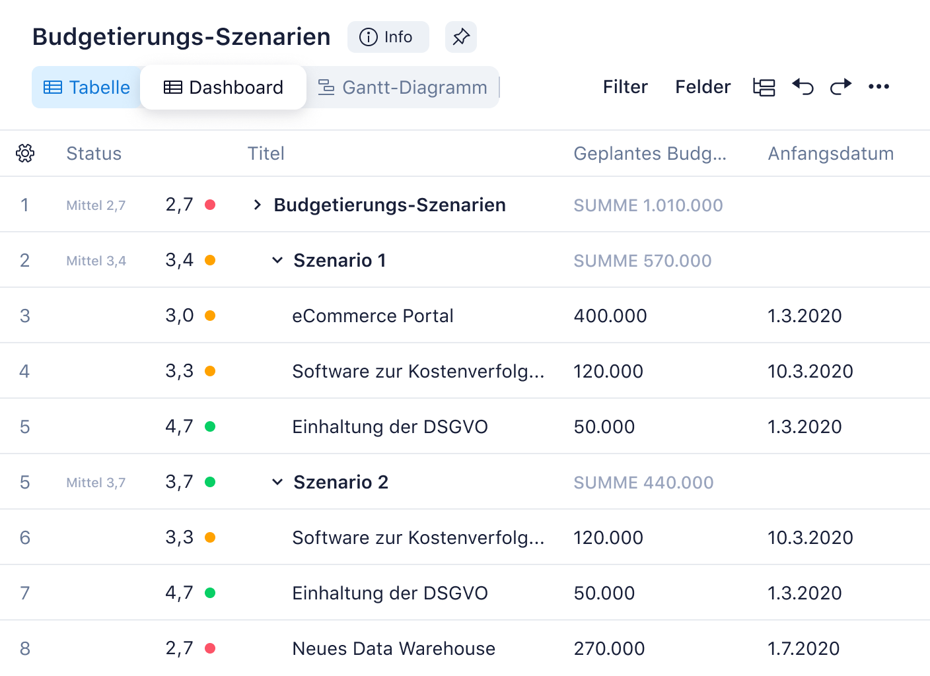930x676 pixels.
Task: Click the red dot for Neues Data Warehouse
Action: (x=210, y=648)
